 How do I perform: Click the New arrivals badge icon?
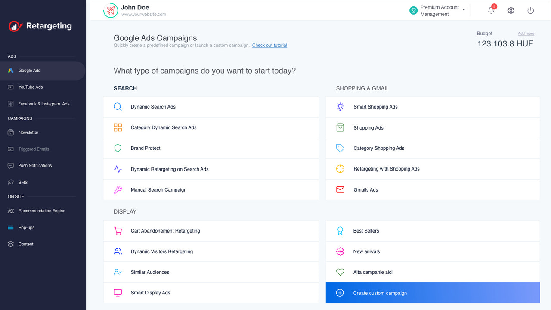pos(340,251)
